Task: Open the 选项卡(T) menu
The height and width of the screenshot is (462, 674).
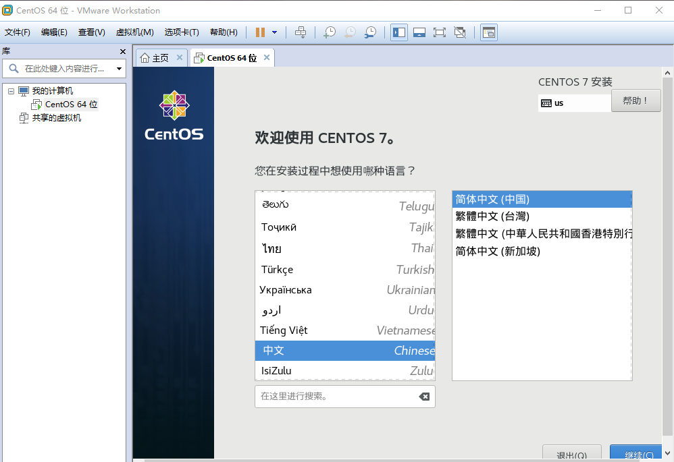Action: pyautogui.click(x=182, y=32)
